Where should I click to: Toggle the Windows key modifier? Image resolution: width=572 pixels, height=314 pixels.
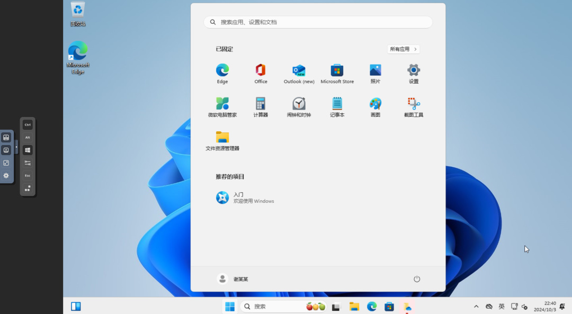point(28,150)
